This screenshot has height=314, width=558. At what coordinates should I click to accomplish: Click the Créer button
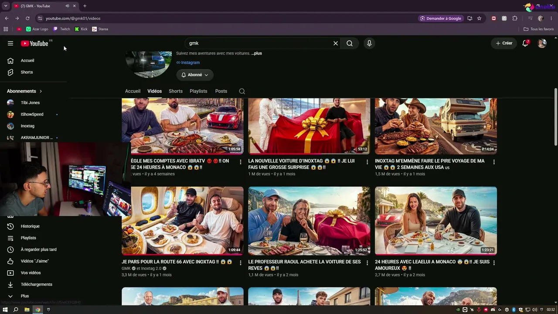[x=504, y=43]
